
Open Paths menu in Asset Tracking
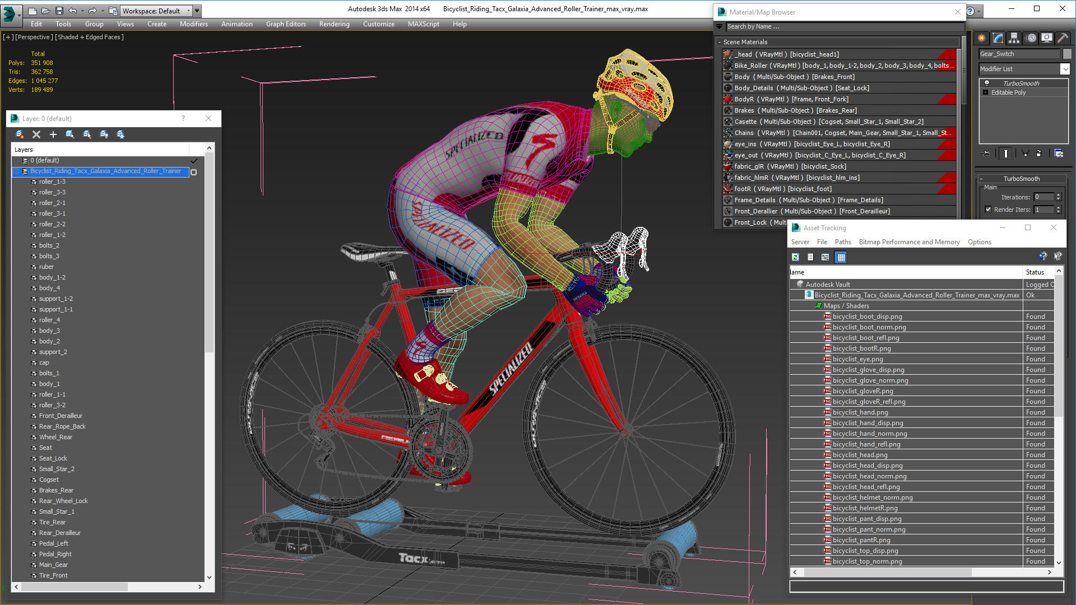[x=843, y=242]
